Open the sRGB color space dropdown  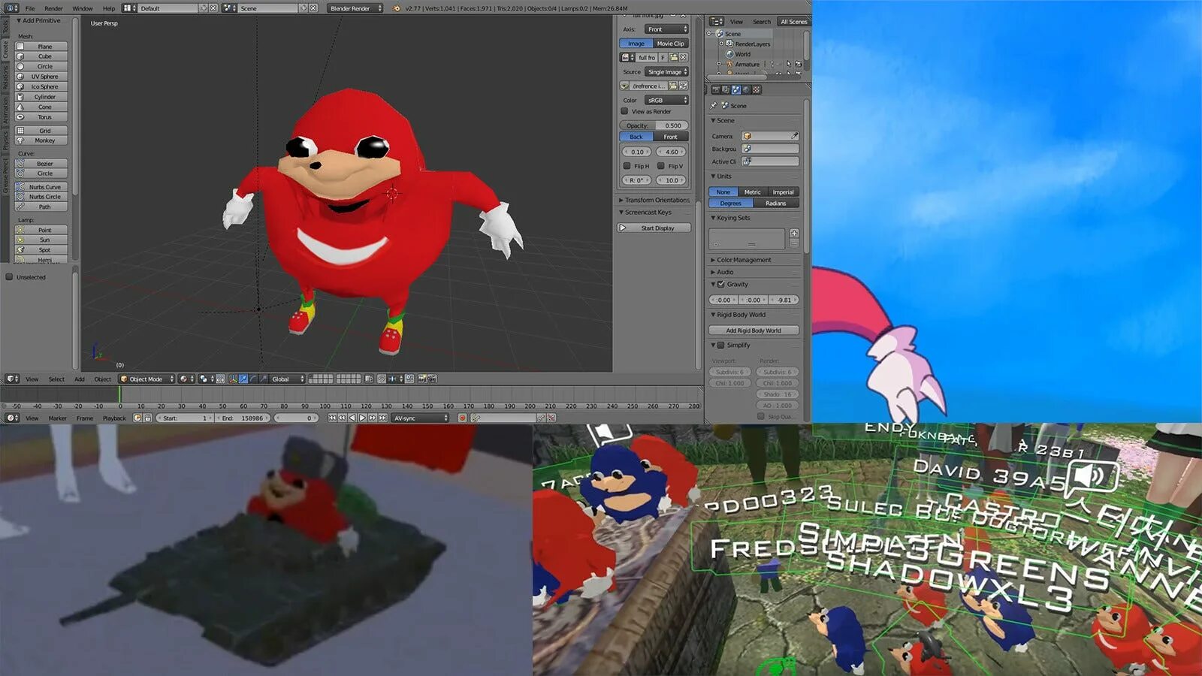click(666, 100)
